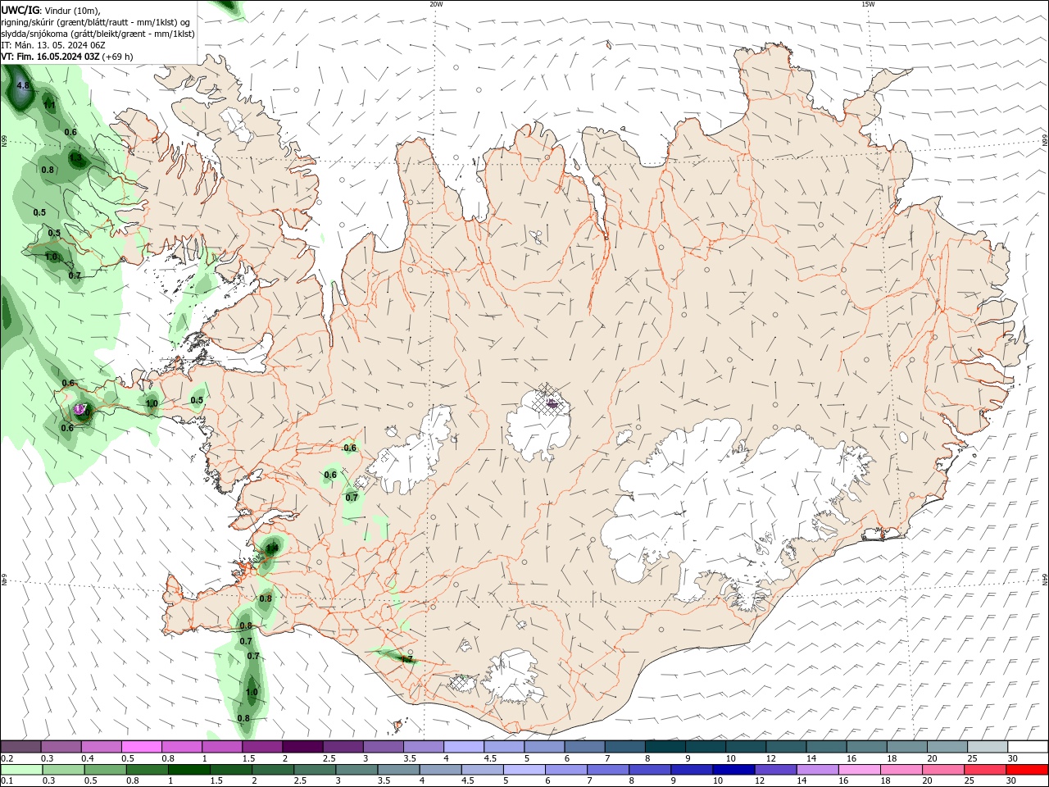
Task: Select the 'slydda/snjókoma' legend description line
Action: [x=98, y=34]
